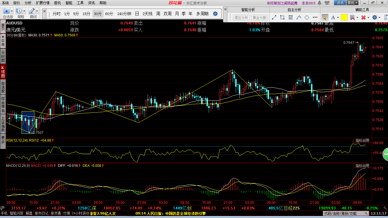Image resolution: width=388 pixels, height=218 pixels.
Task: Open the red X delete dropdown arrow
Action: click(x=368, y=18)
